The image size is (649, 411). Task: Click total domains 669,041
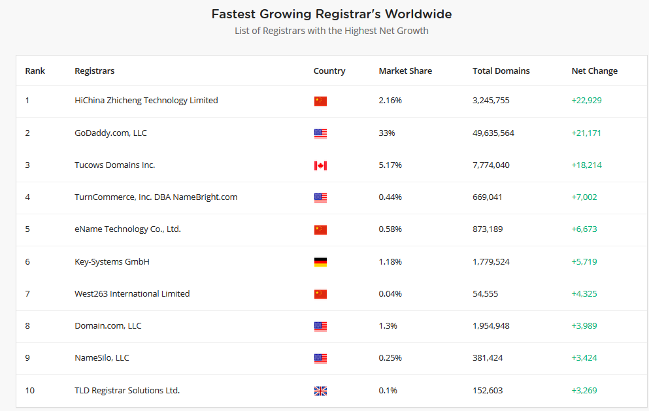click(x=487, y=197)
